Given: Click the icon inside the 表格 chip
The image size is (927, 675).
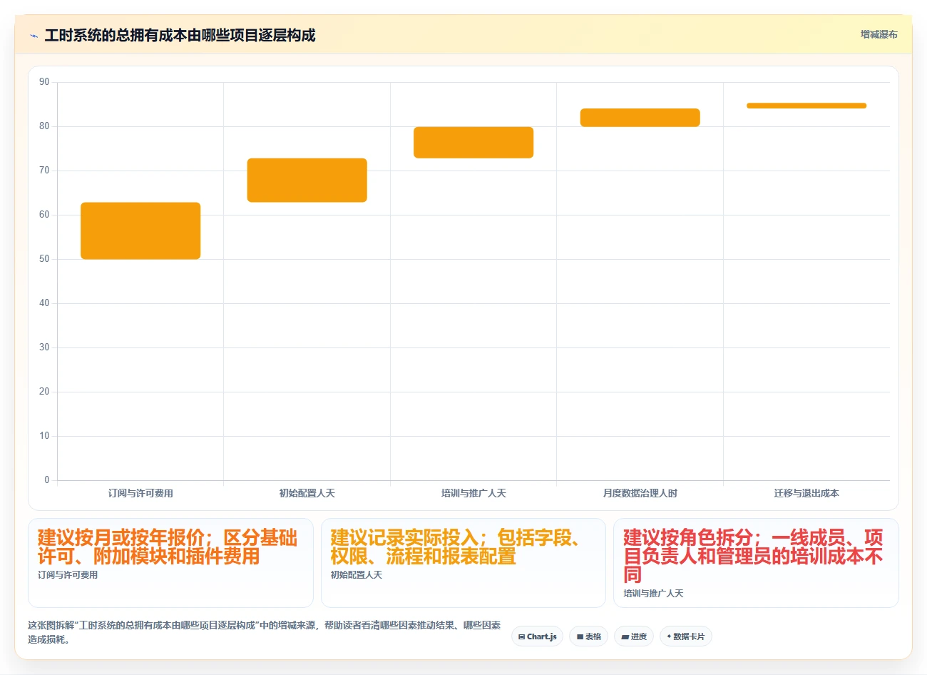Looking at the screenshot, I should tap(580, 636).
